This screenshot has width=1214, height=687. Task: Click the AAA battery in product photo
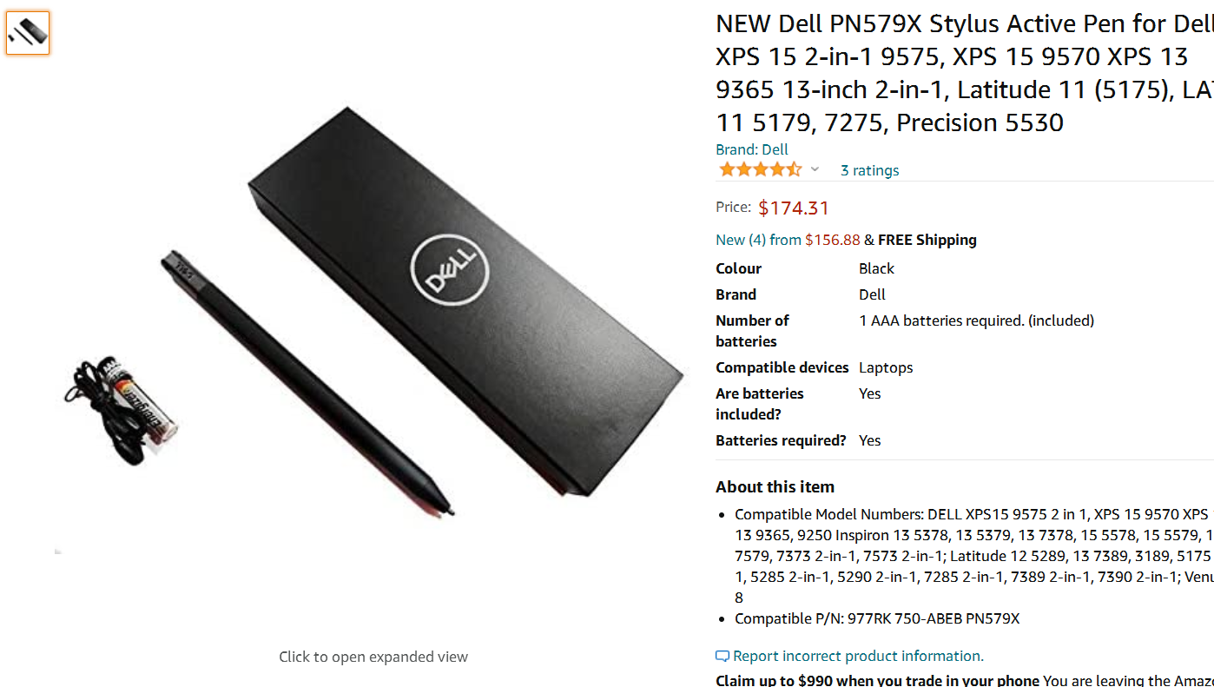pos(136,398)
